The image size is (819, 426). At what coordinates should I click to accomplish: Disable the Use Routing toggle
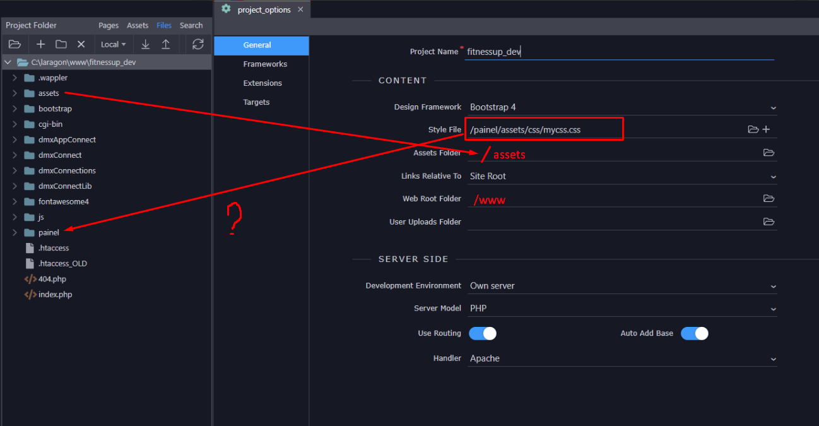click(x=483, y=333)
